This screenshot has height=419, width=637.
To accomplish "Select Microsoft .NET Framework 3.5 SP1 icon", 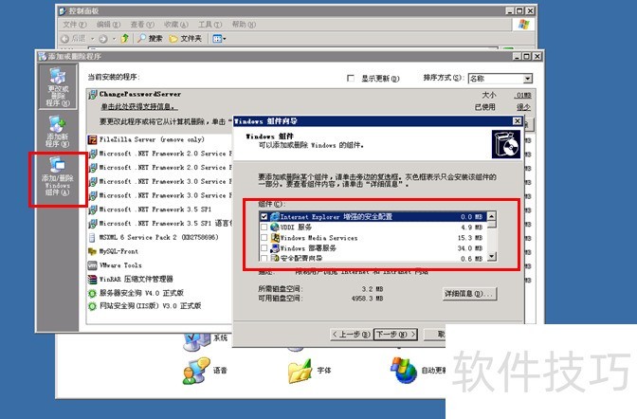I will tap(92, 209).
